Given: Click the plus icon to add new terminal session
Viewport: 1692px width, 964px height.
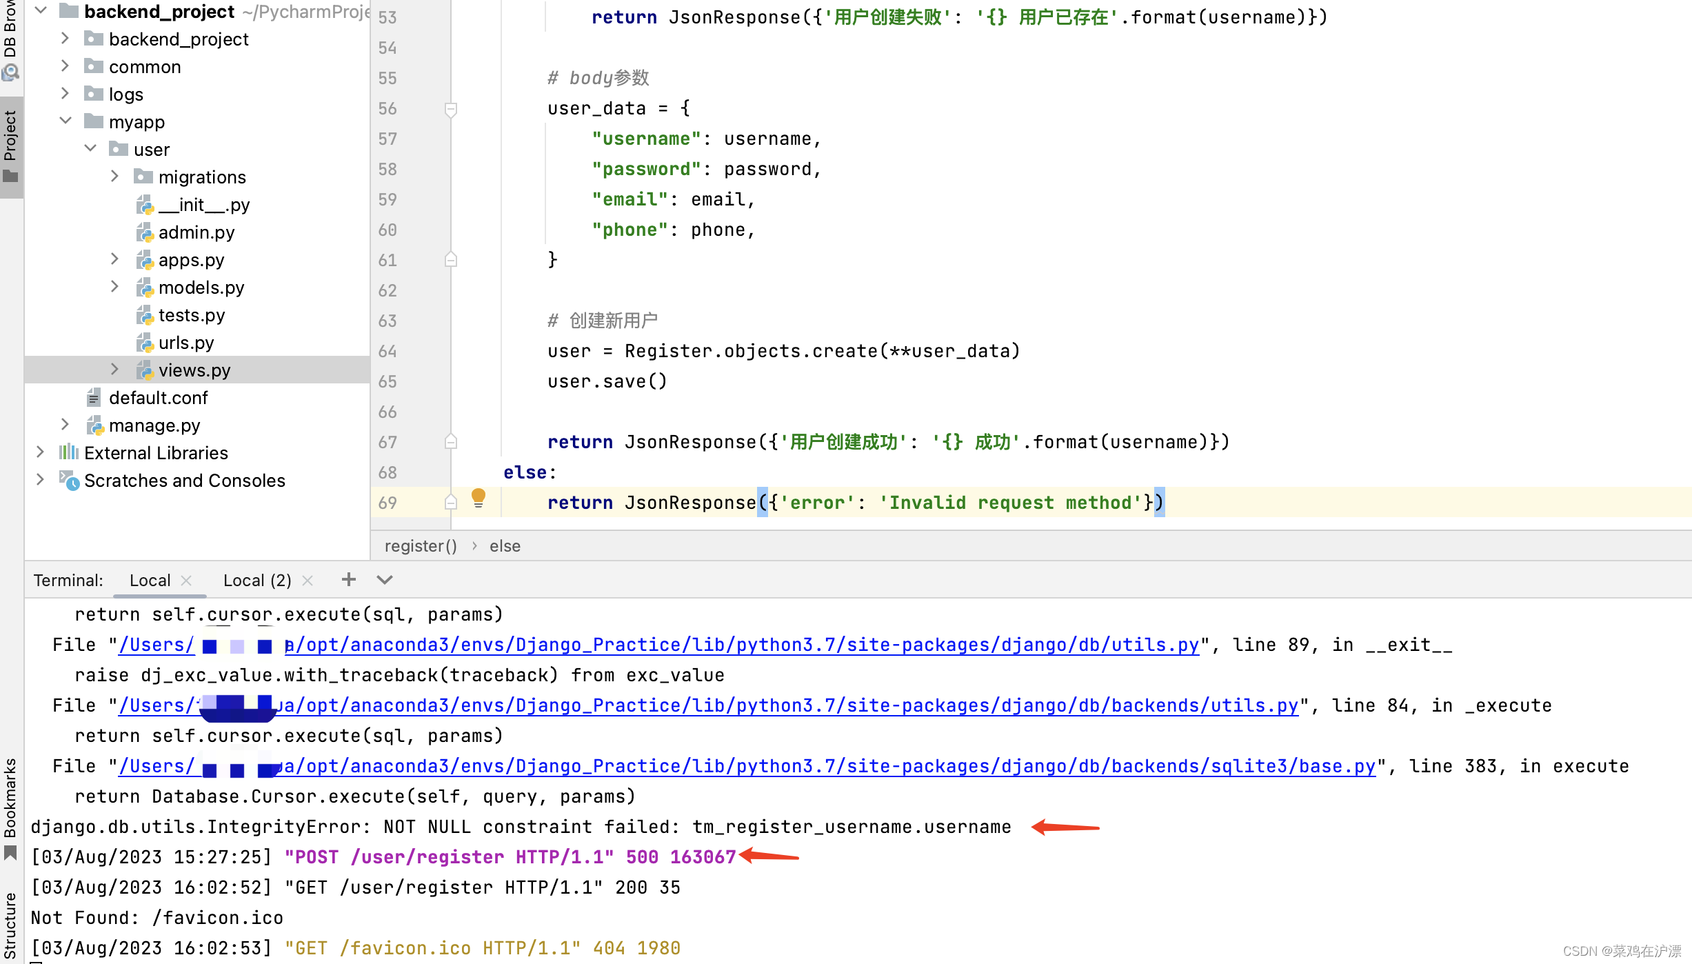Looking at the screenshot, I should [348, 580].
